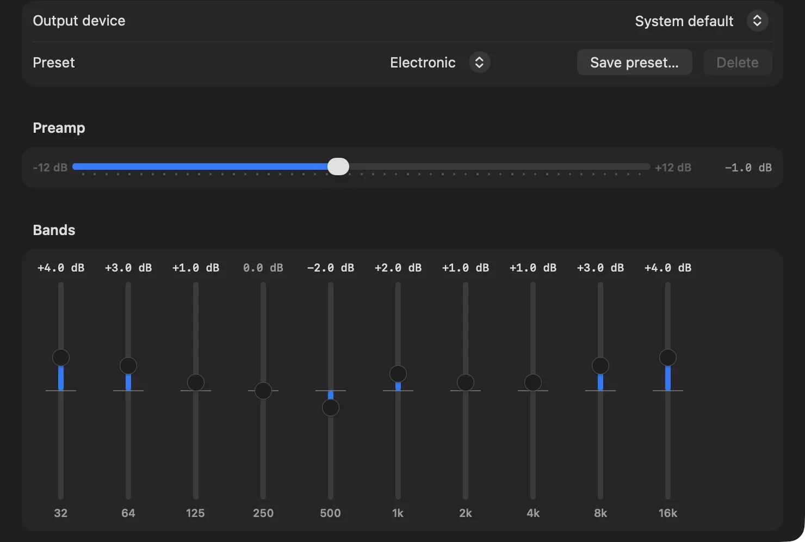805x542 pixels.
Task: Click the 64 Hz band slider knob
Action: pyautogui.click(x=128, y=366)
